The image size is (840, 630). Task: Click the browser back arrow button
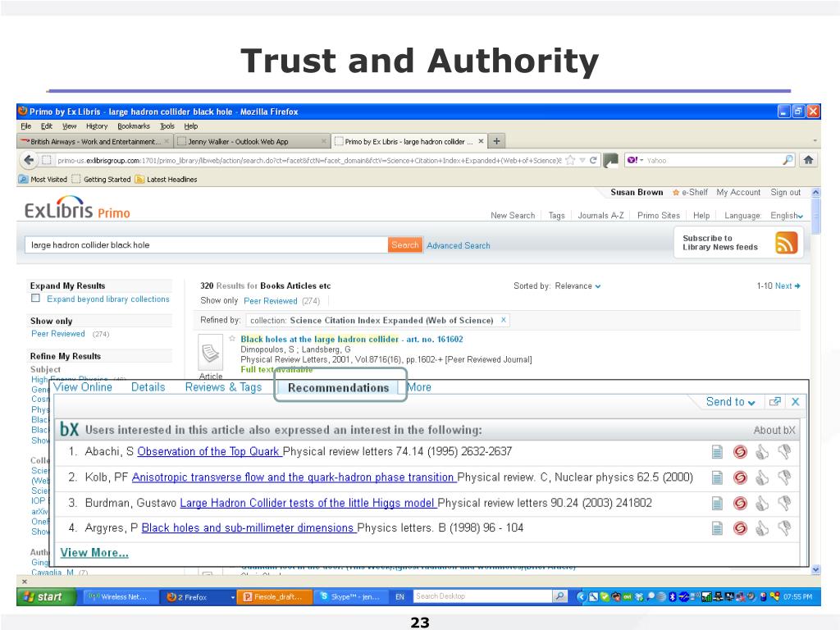pos(29,160)
